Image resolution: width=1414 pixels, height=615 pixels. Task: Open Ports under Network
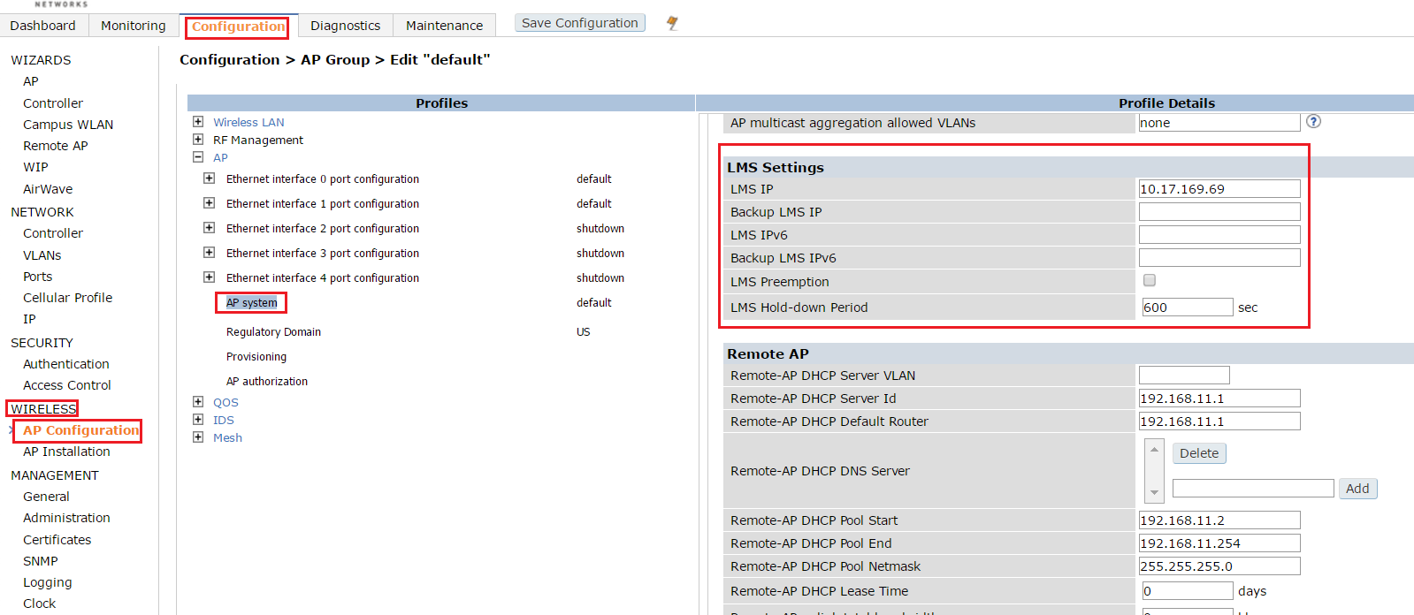(x=38, y=277)
